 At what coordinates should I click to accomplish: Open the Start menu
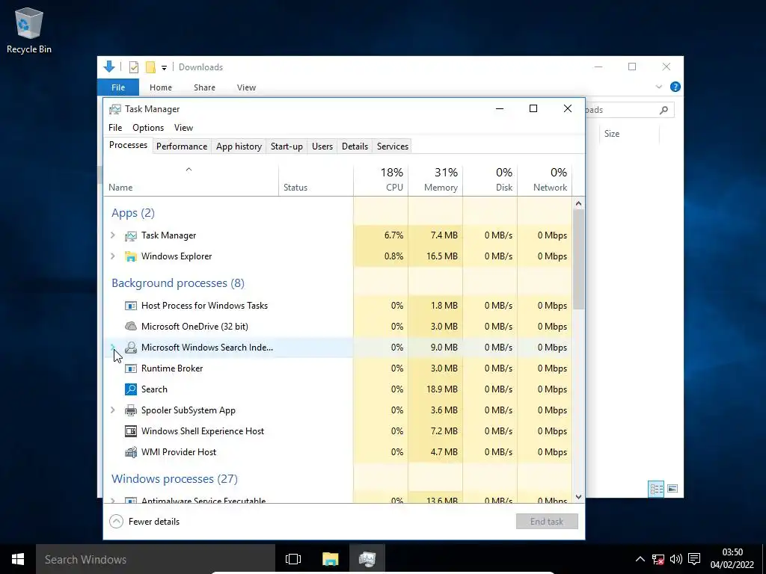pyautogui.click(x=18, y=559)
